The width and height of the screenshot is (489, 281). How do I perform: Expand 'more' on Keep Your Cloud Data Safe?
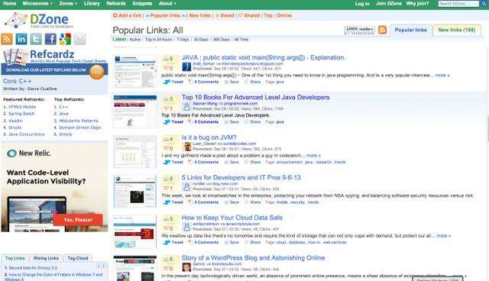443,235
